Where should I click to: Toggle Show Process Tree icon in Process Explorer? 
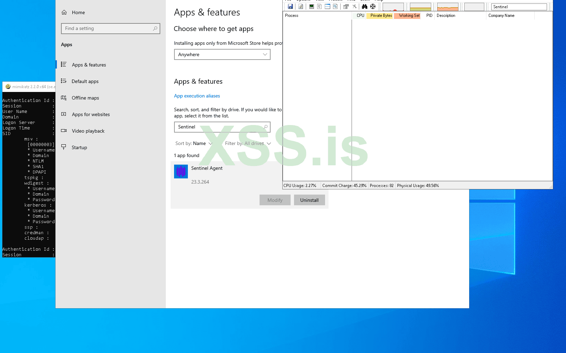320,7
